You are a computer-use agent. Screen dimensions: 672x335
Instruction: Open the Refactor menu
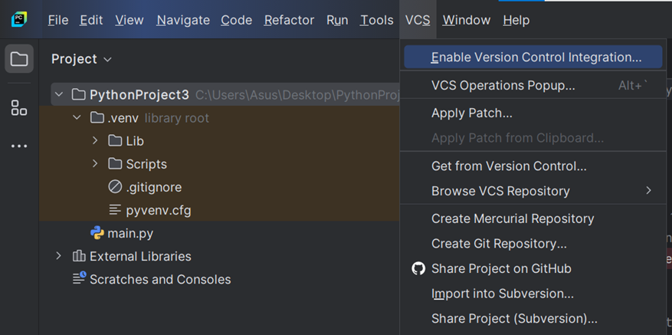pos(289,20)
